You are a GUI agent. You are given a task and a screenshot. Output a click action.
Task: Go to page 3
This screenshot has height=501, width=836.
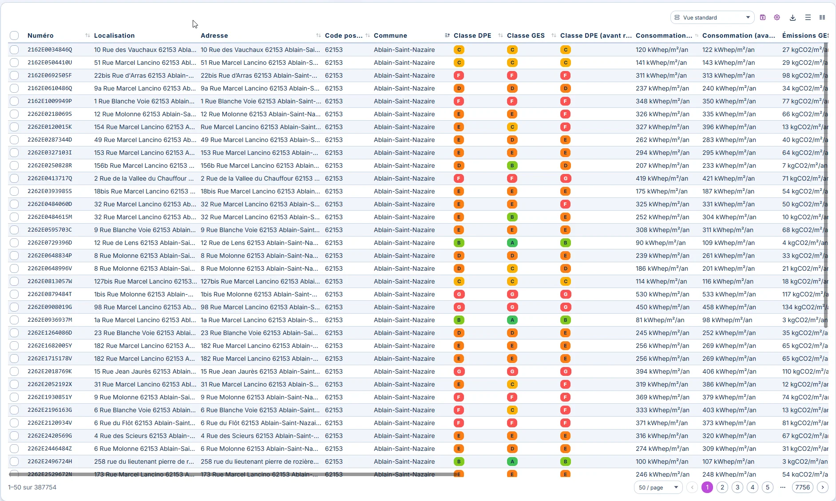click(737, 487)
